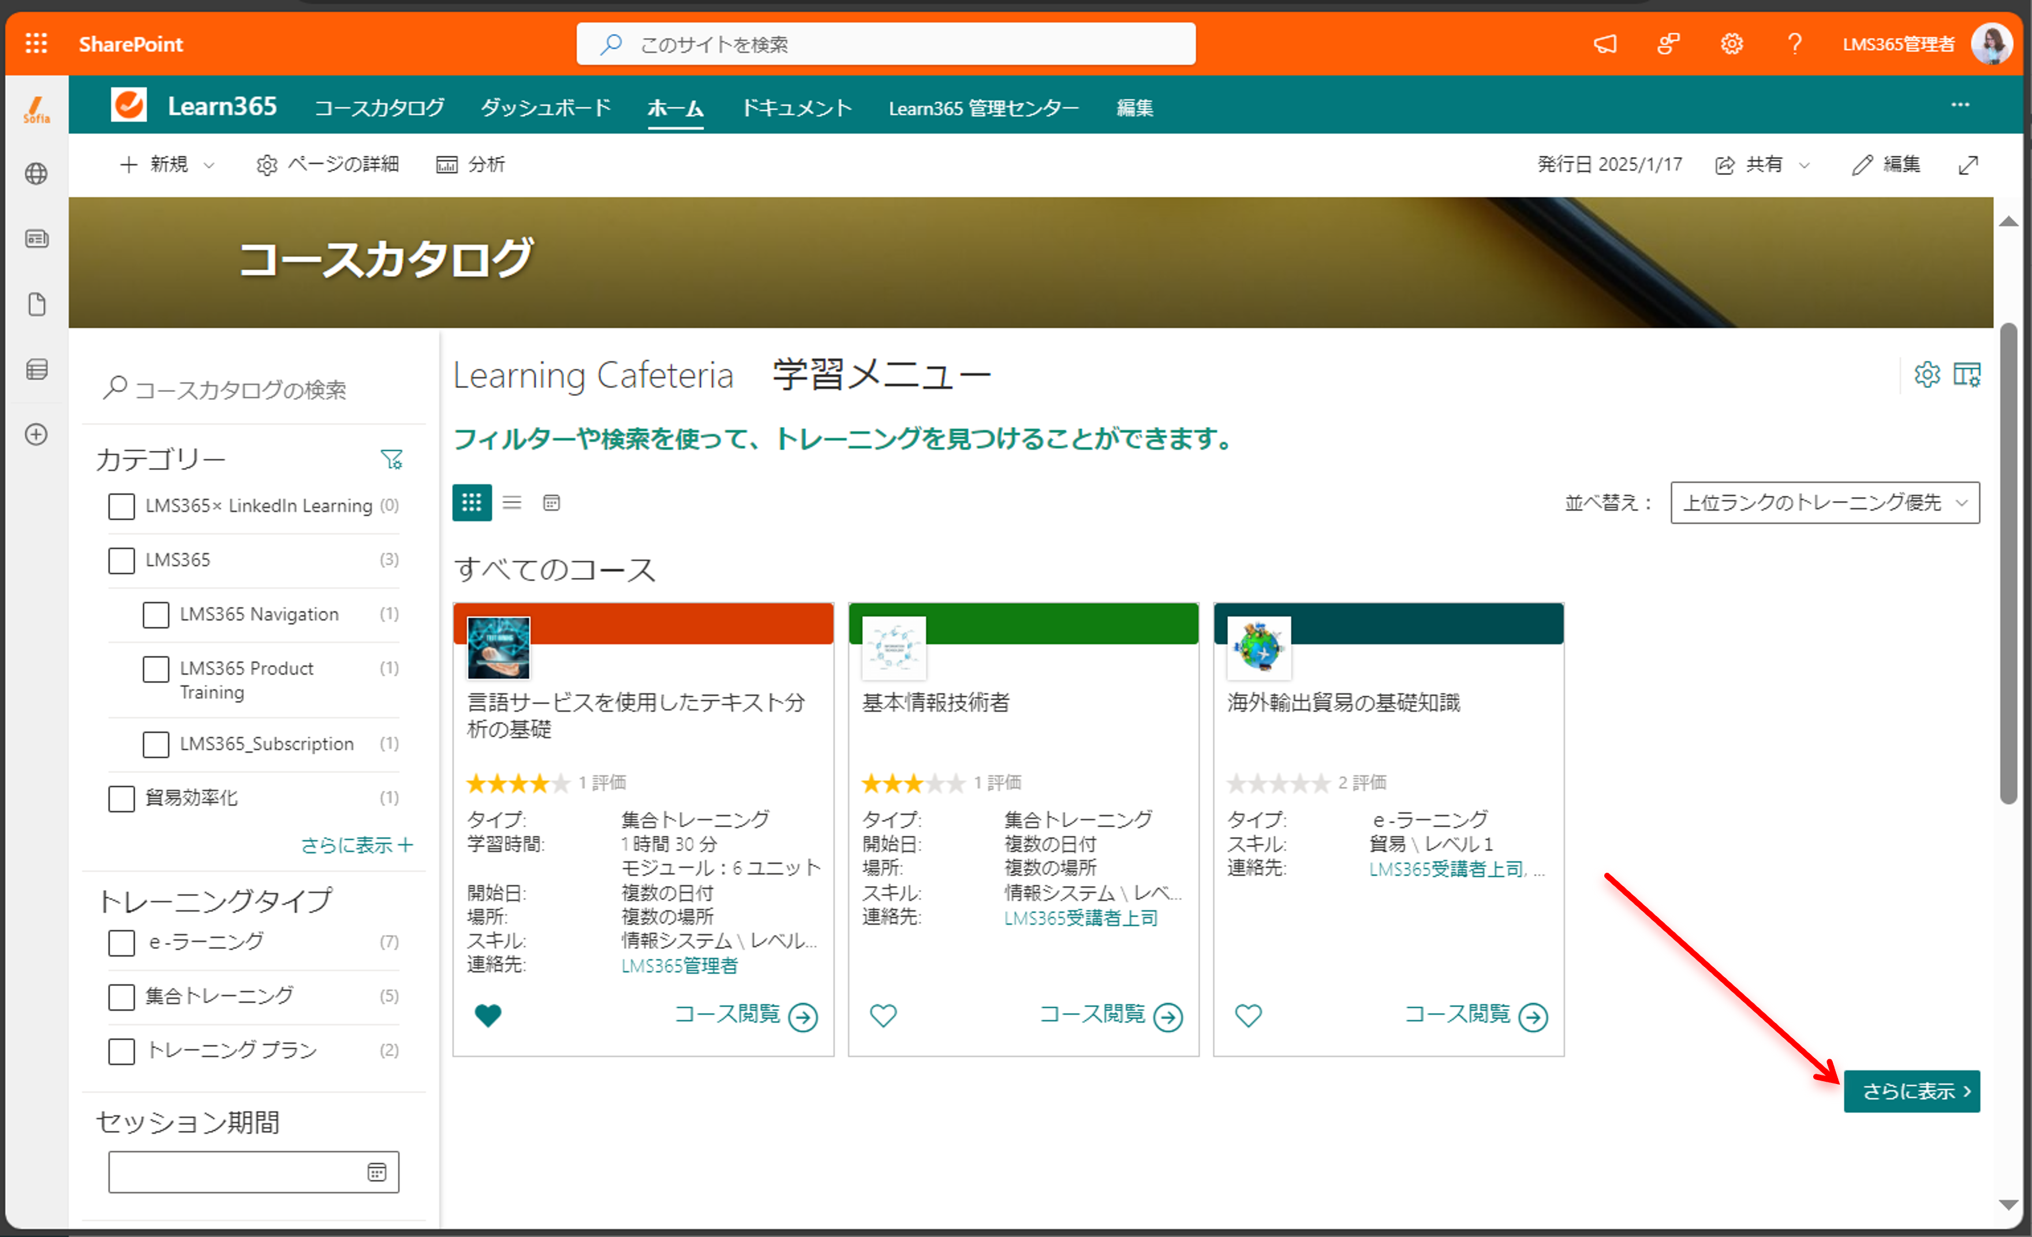Click the megaphone announcements icon in header

(x=1605, y=44)
